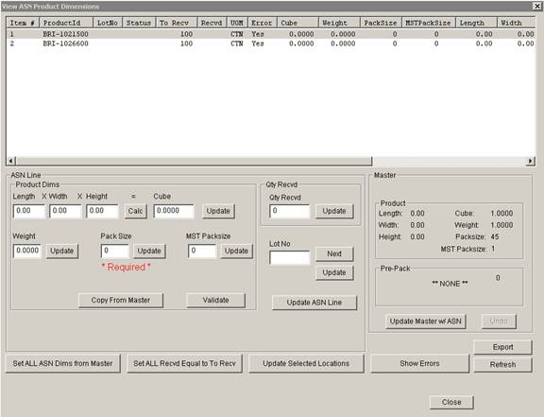
Task: Click Update Master w/ ASN
Action: point(426,321)
